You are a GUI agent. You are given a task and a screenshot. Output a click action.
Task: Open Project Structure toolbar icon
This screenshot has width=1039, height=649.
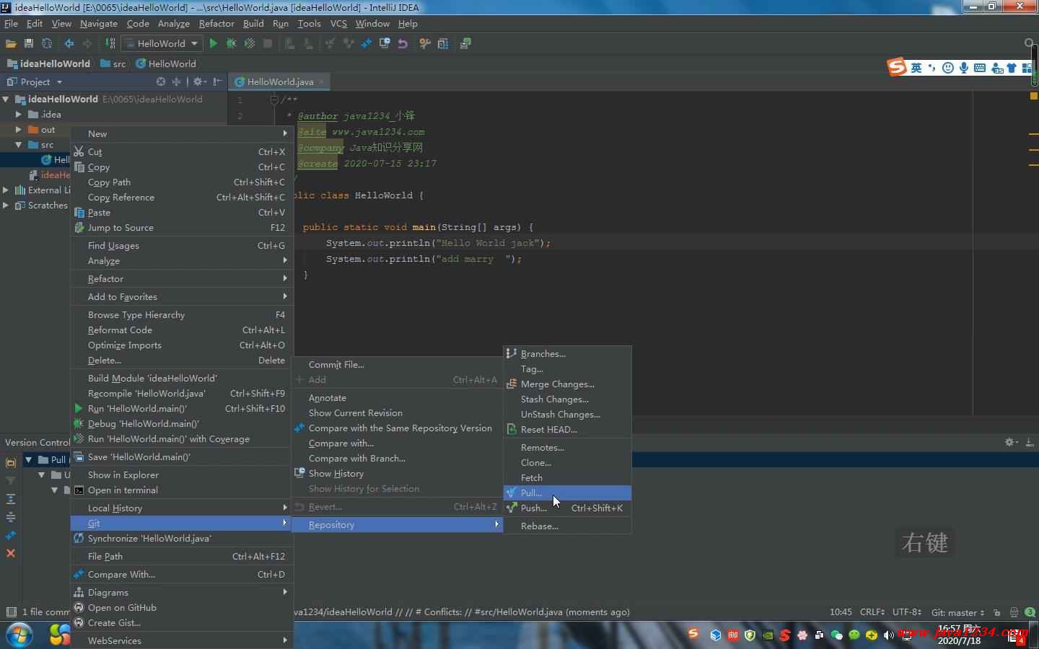(x=443, y=43)
